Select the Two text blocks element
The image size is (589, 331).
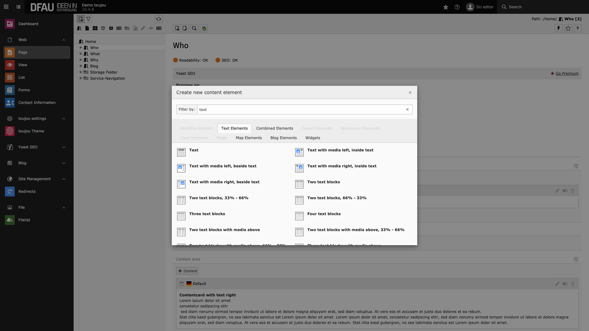(x=323, y=182)
